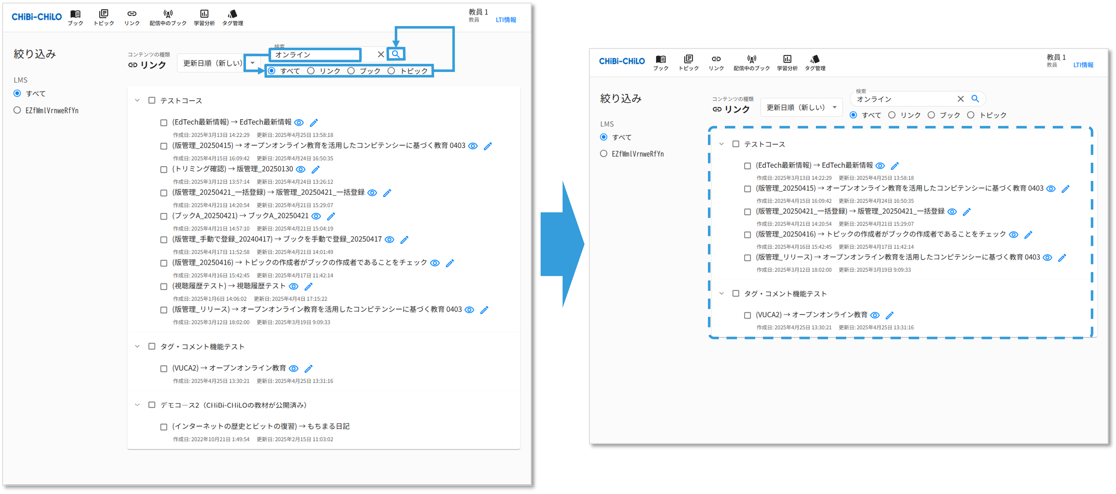Select the ブック radio filter in left panel
The image size is (1116, 494).
tap(351, 71)
